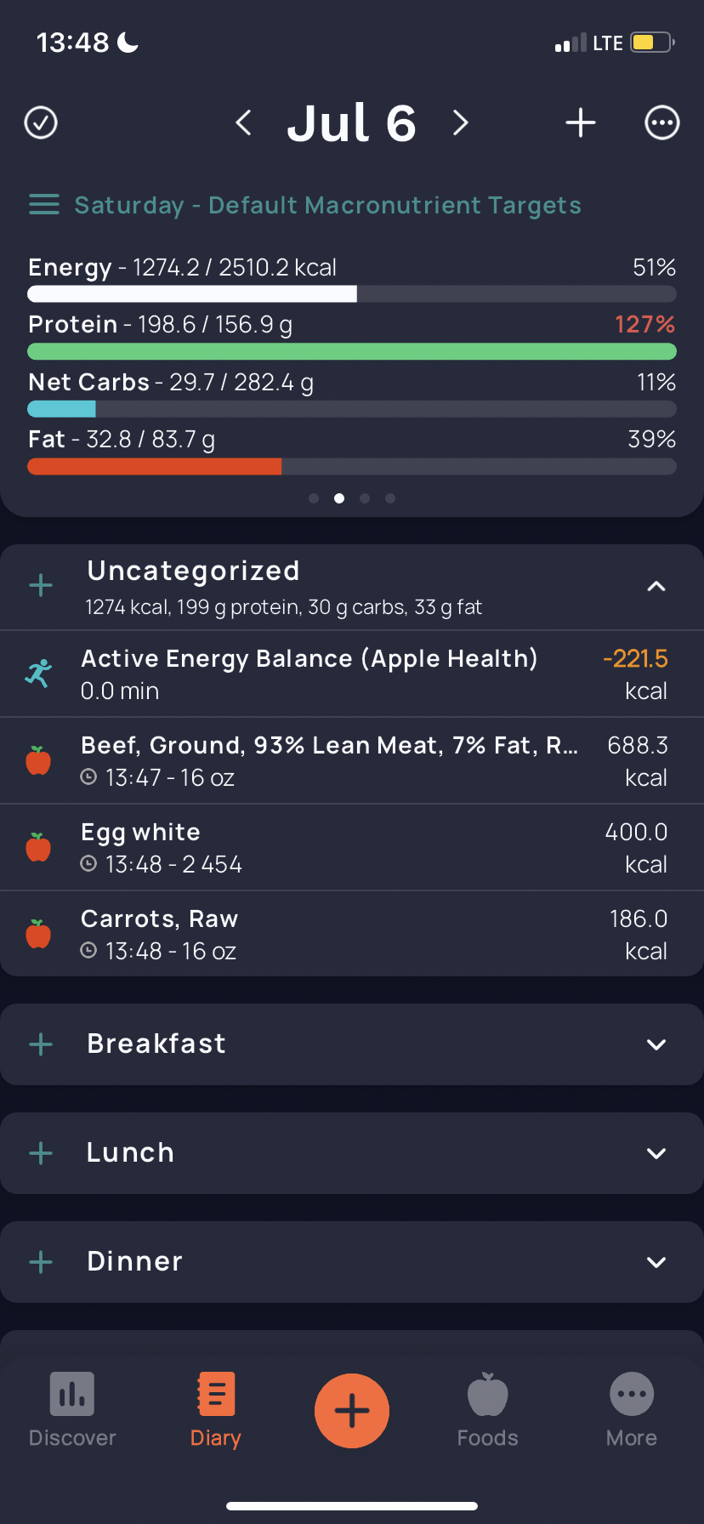This screenshot has height=1524, width=704.
Task: Collapse the Uncategorized section
Action: (656, 586)
